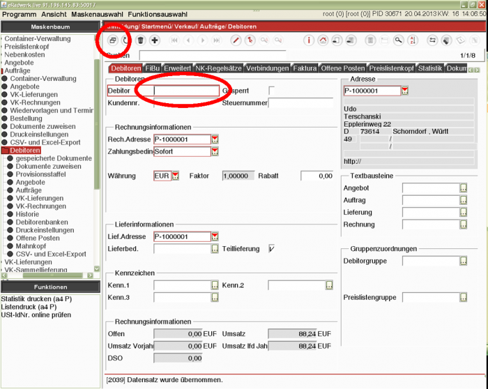Click the magnifier search icon in toolbar
Image resolution: width=488 pixels, height=389 pixels.
pos(398,40)
